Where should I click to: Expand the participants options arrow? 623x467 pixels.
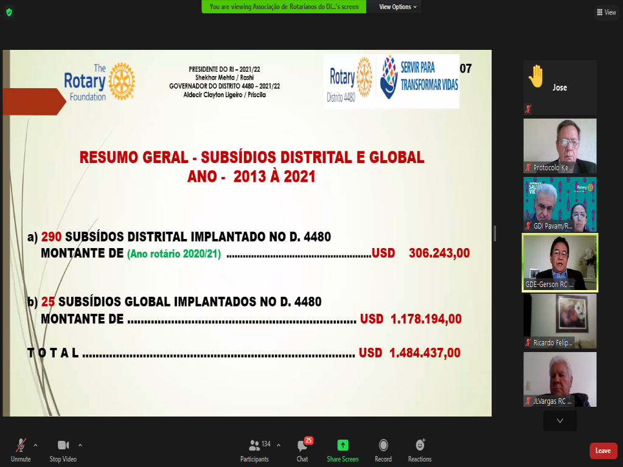point(279,445)
